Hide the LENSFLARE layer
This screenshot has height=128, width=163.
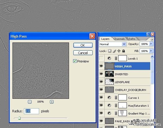(x=101, y=82)
